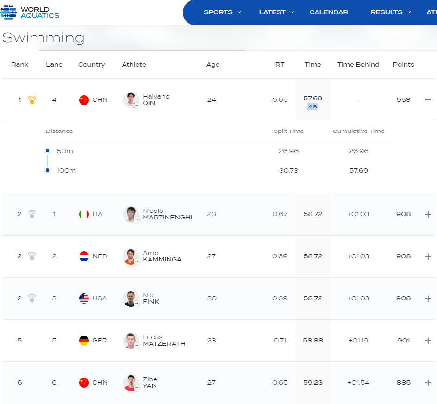The width and height of the screenshot is (437, 404).
Task: Collapse Haiyang Qin's split details with minus
Action: click(428, 100)
